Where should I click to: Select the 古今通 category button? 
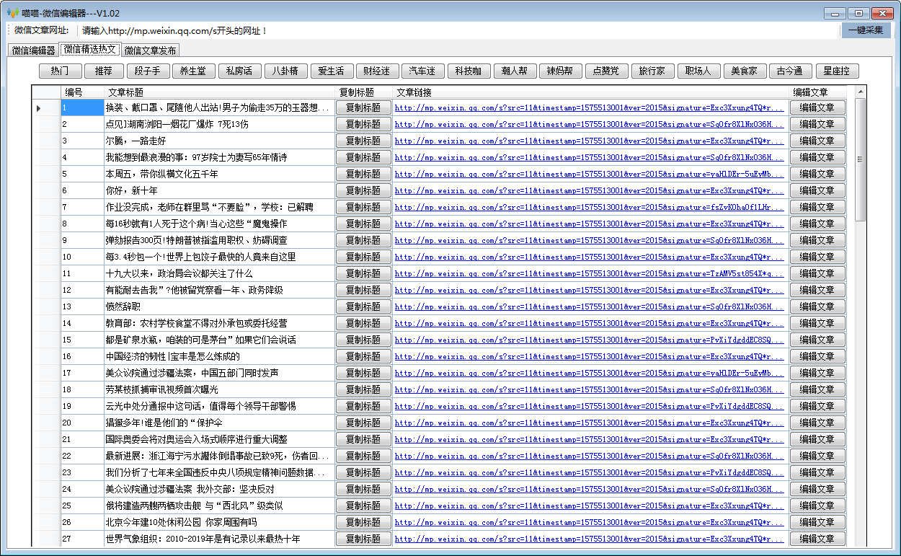pyautogui.click(x=791, y=71)
